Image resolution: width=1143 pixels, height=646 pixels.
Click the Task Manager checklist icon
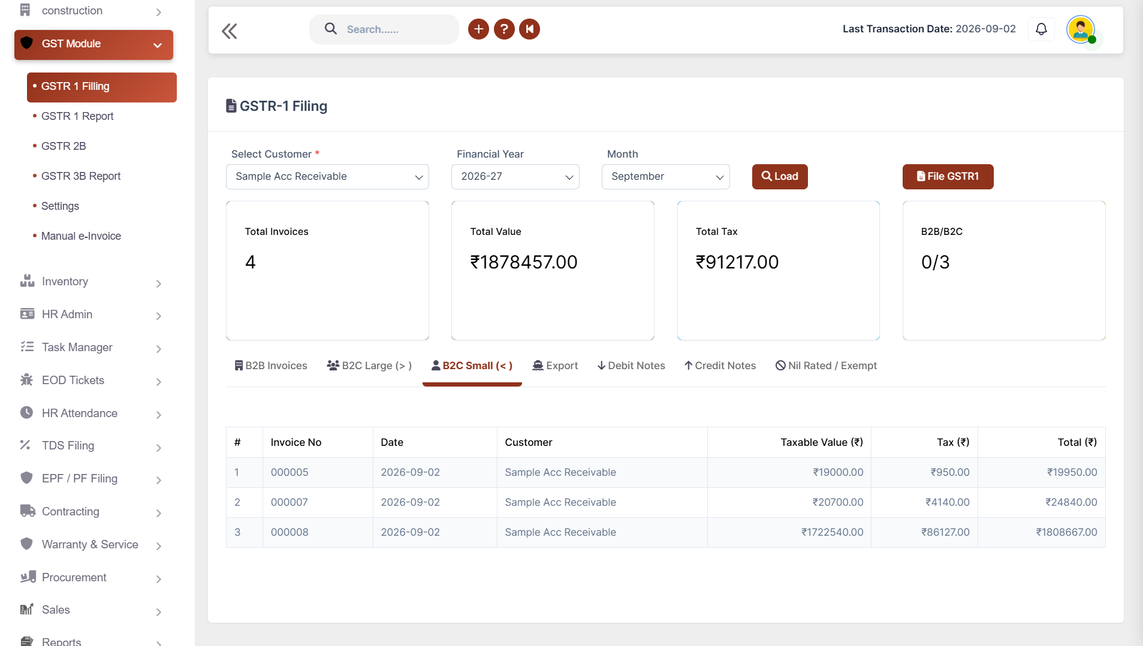(x=27, y=347)
